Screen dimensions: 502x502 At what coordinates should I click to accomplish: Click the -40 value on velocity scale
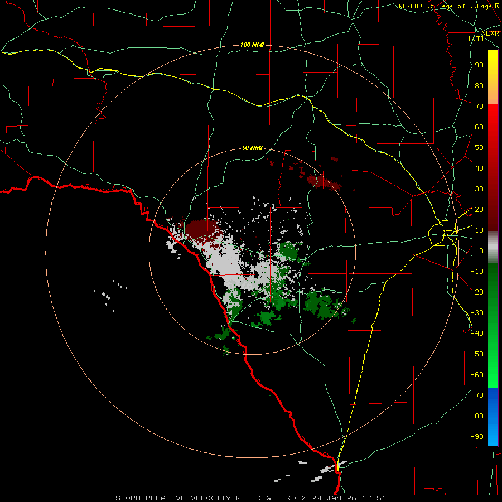tap(477, 334)
